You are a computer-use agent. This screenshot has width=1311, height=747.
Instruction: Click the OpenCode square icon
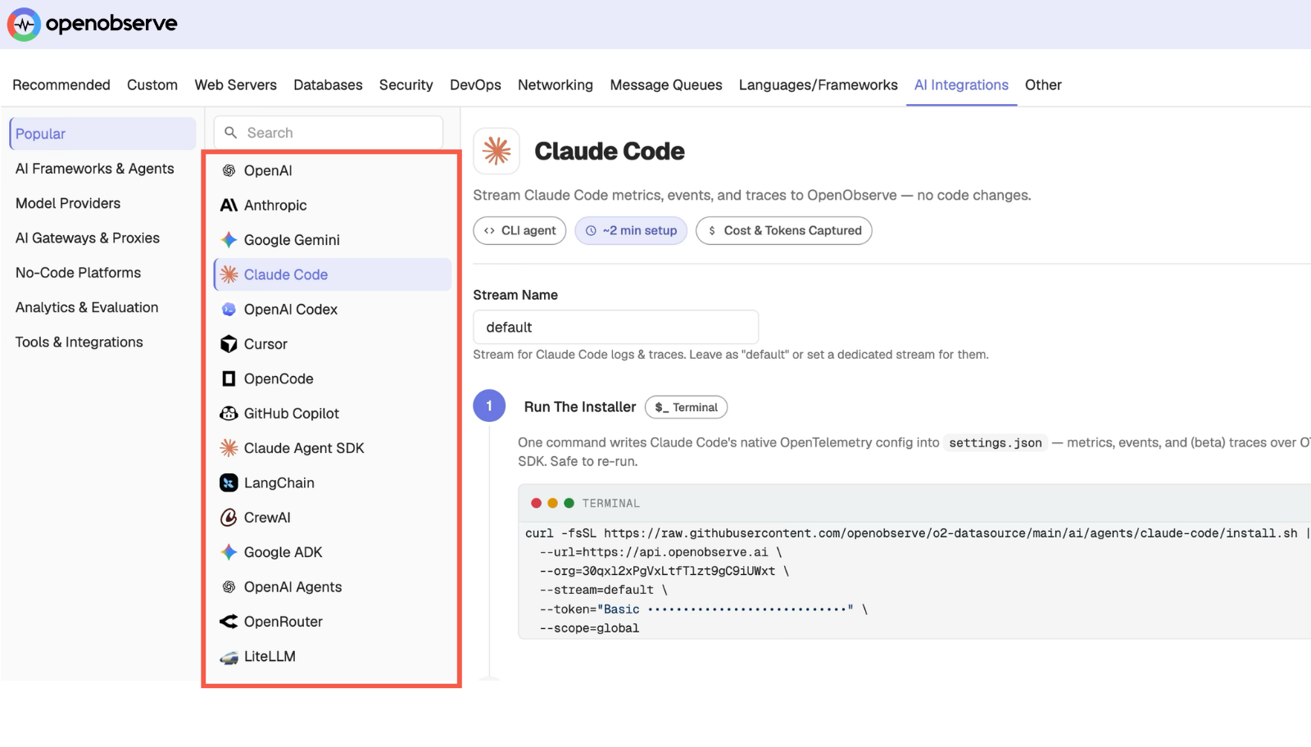pos(229,378)
